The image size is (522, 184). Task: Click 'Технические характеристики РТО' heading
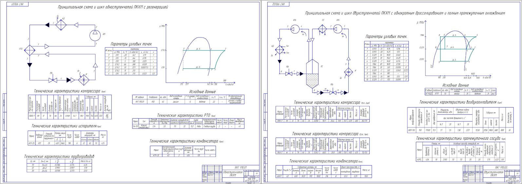pyautogui.click(x=184, y=115)
